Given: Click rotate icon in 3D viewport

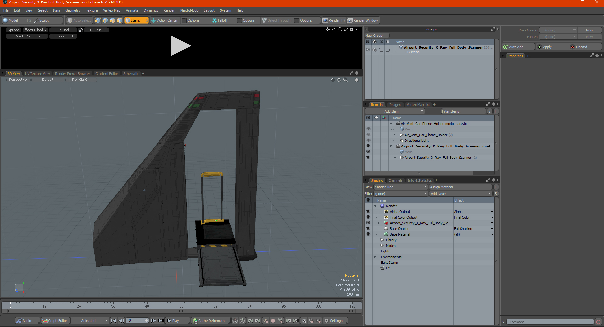Looking at the screenshot, I should click(339, 80).
